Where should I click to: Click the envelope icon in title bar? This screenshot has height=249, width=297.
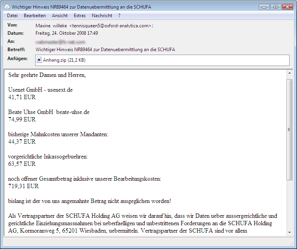(7, 7)
